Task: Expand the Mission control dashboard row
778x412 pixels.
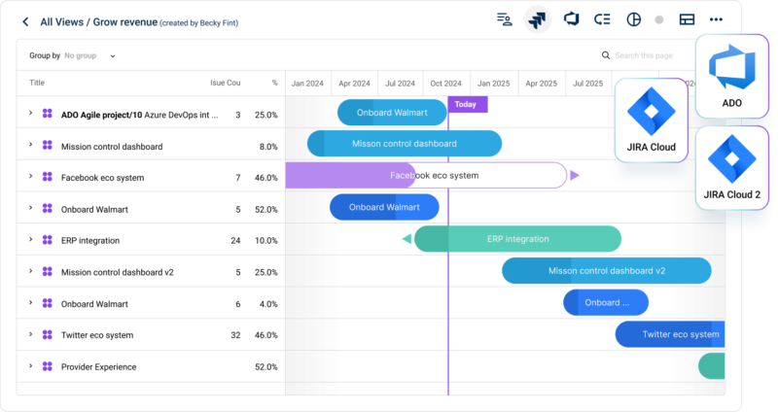Action: pyautogui.click(x=31, y=145)
